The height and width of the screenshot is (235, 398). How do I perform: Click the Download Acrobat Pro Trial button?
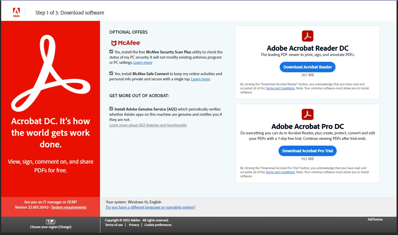tap(308, 151)
